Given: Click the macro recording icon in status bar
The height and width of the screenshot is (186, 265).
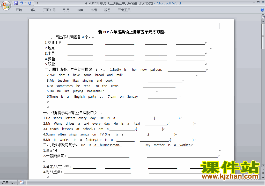Looking at the screenshot, I should click(x=22, y=182).
